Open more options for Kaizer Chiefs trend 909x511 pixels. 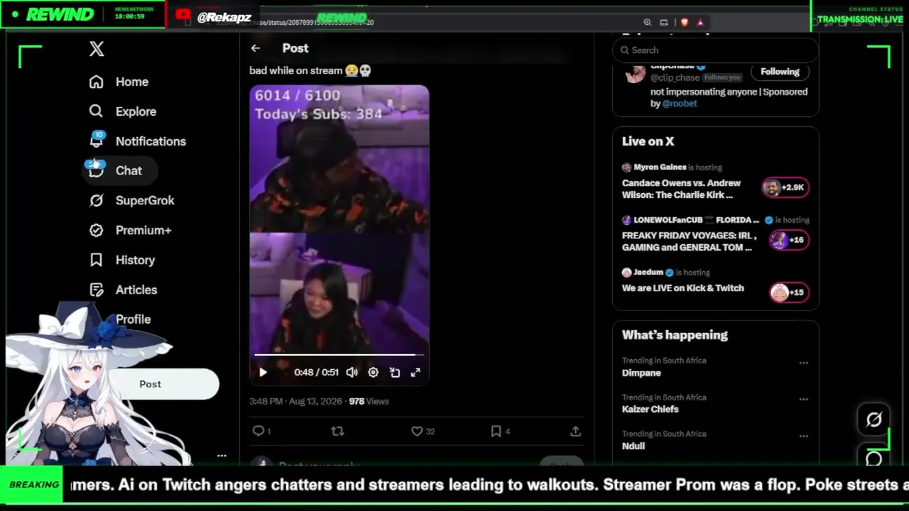pyautogui.click(x=803, y=399)
